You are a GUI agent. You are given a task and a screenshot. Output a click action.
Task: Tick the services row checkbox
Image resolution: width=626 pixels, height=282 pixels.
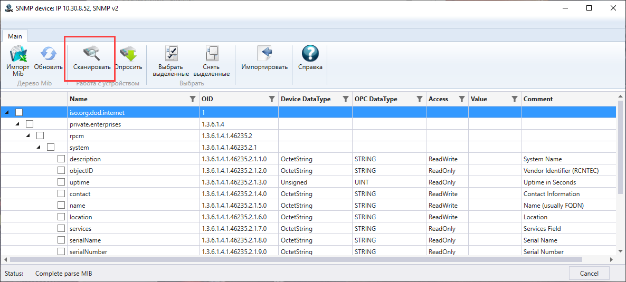pos(61,229)
